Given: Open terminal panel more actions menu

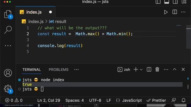Looking at the screenshot, I should click(x=166, y=70).
